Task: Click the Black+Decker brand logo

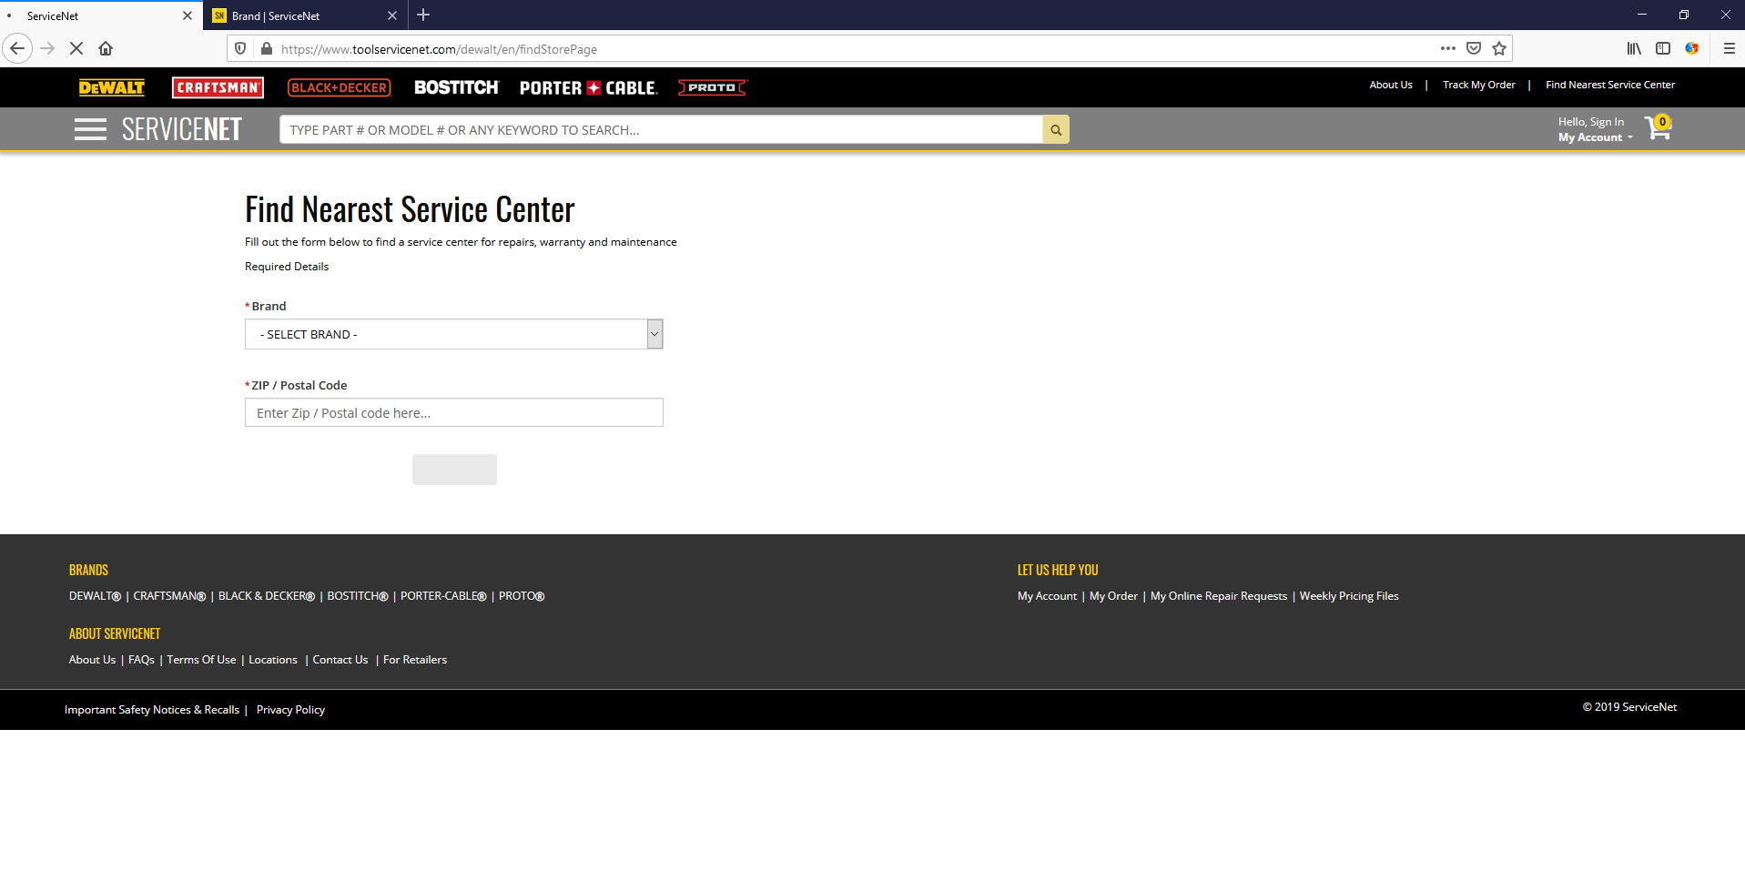Action: click(x=338, y=86)
